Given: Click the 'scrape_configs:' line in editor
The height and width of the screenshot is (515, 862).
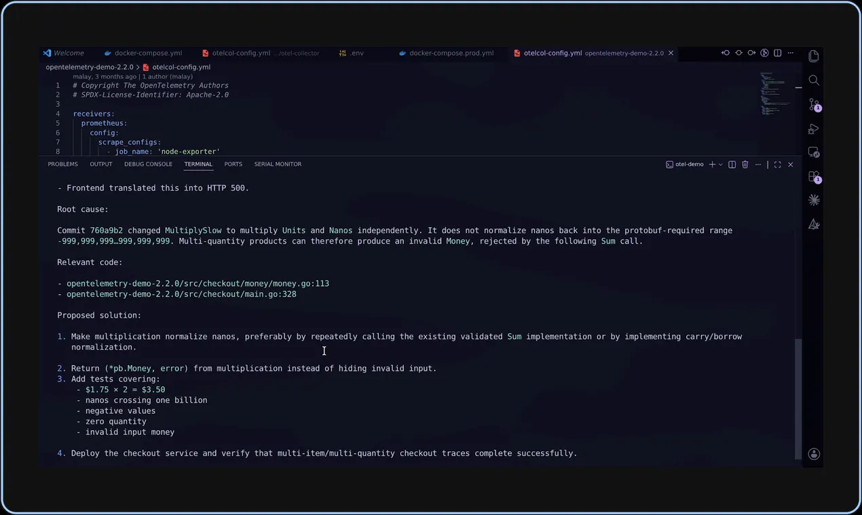Looking at the screenshot, I should click(x=130, y=142).
